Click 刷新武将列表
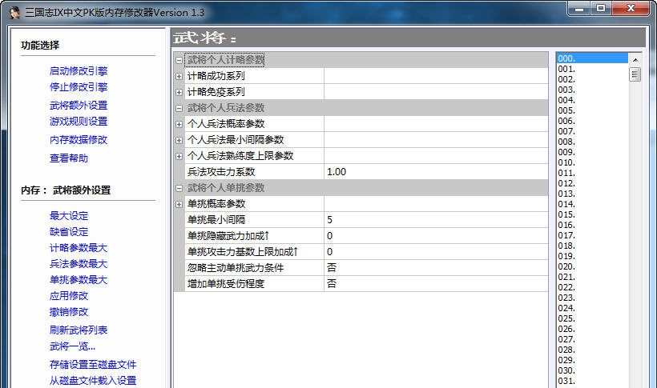This screenshot has width=657, height=388. (79, 330)
